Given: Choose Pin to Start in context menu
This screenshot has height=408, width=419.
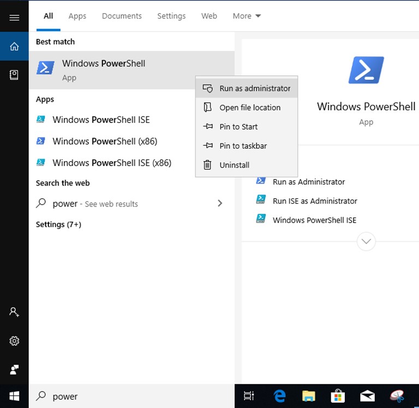Looking at the screenshot, I should click(247, 127).
